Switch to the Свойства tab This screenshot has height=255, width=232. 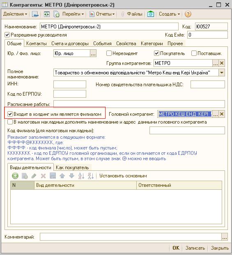pos(126,44)
